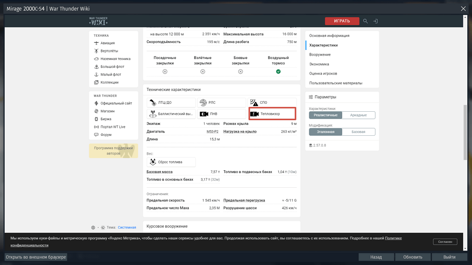Click the page vertical scrollbar

coord(465,132)
